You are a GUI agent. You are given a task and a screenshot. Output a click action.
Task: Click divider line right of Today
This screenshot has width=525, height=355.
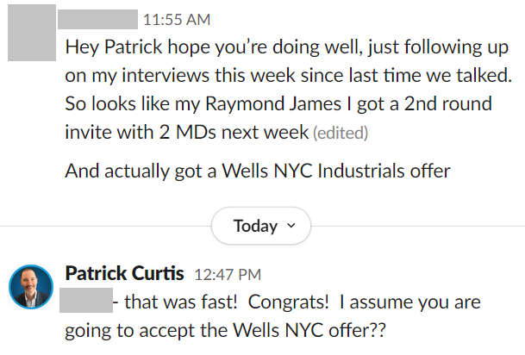pos(414,227)
